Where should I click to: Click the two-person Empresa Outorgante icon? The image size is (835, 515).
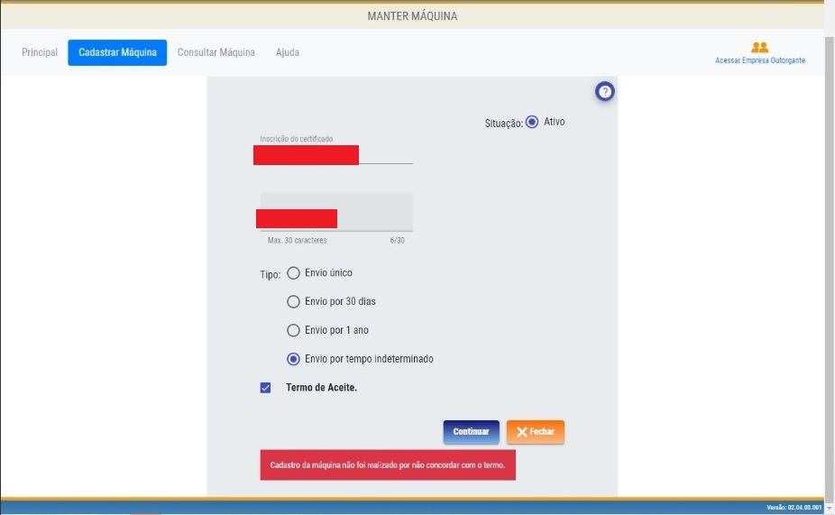[759, 47]
